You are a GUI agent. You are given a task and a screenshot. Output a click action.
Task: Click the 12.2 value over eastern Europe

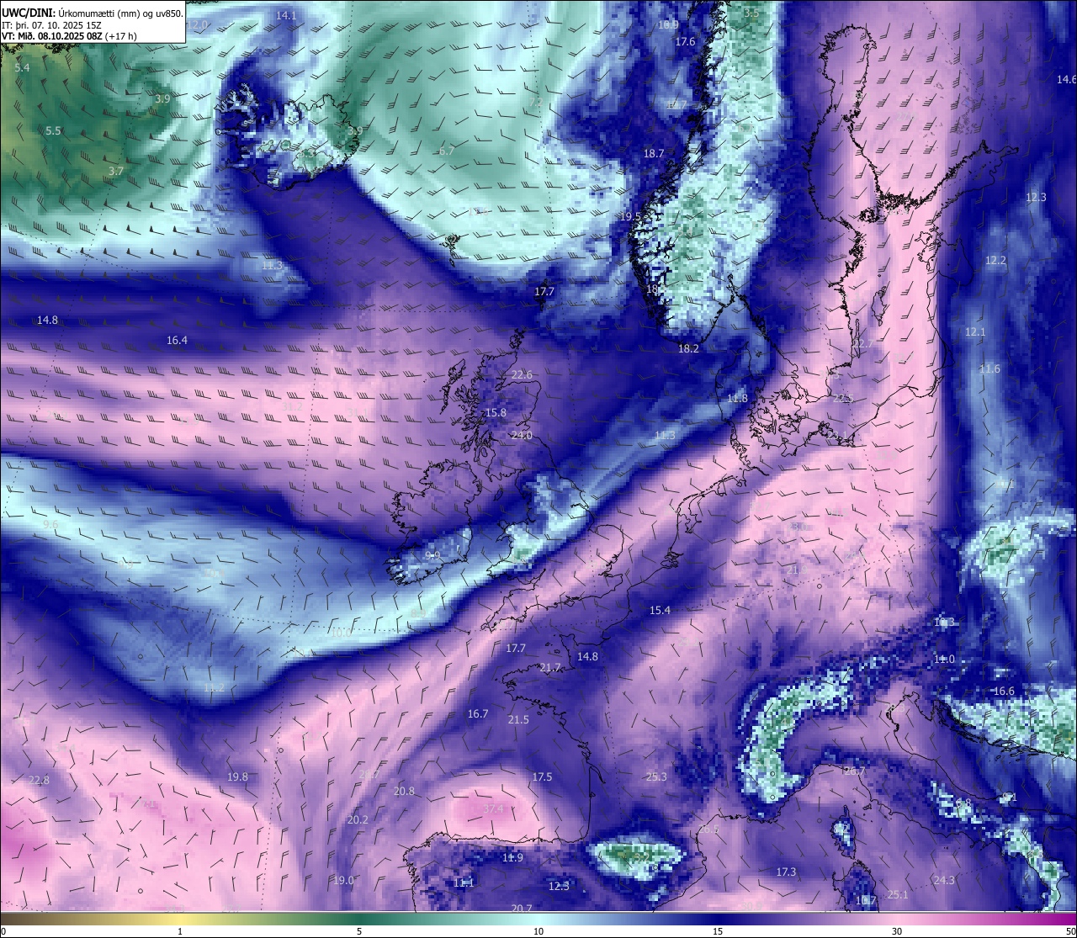pyautogui.click(x=995, y=261)
